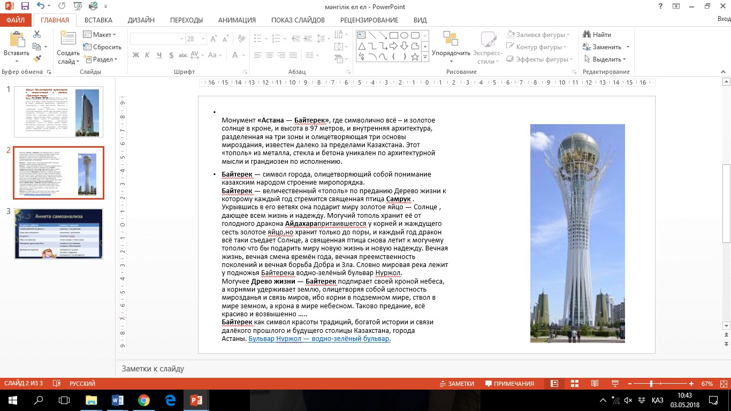Open Slide Sorter view in status bar
The image size is (731, 411).
575,384
